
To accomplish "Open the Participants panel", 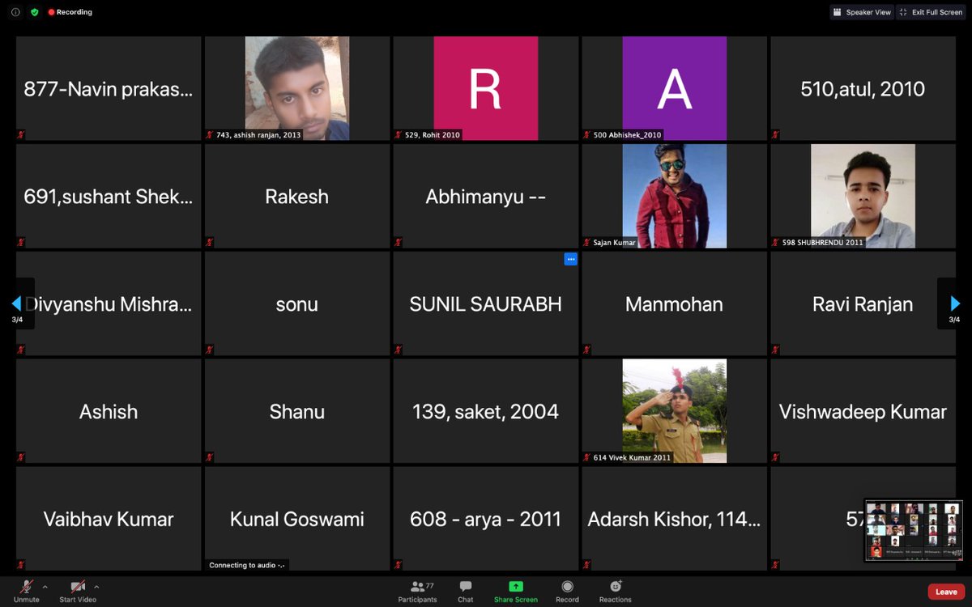I will pyautogui.click(x=417, y=591).
